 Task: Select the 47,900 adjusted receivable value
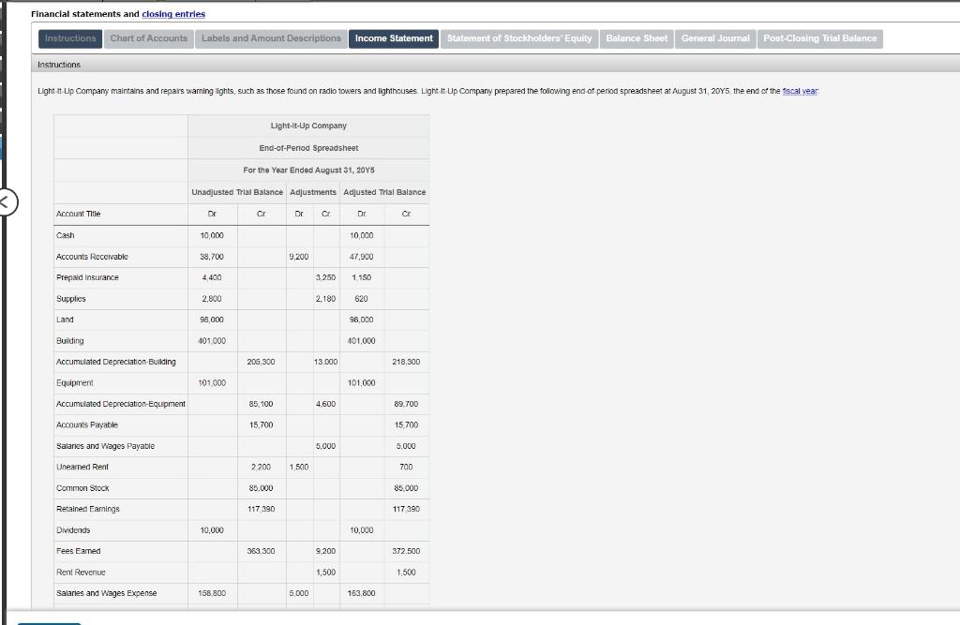tap(361, 257)
